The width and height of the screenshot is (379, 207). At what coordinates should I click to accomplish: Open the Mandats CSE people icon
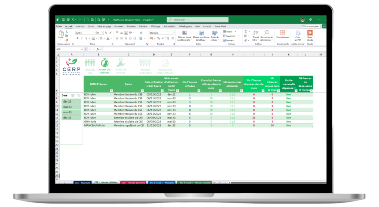pos(90,63)
